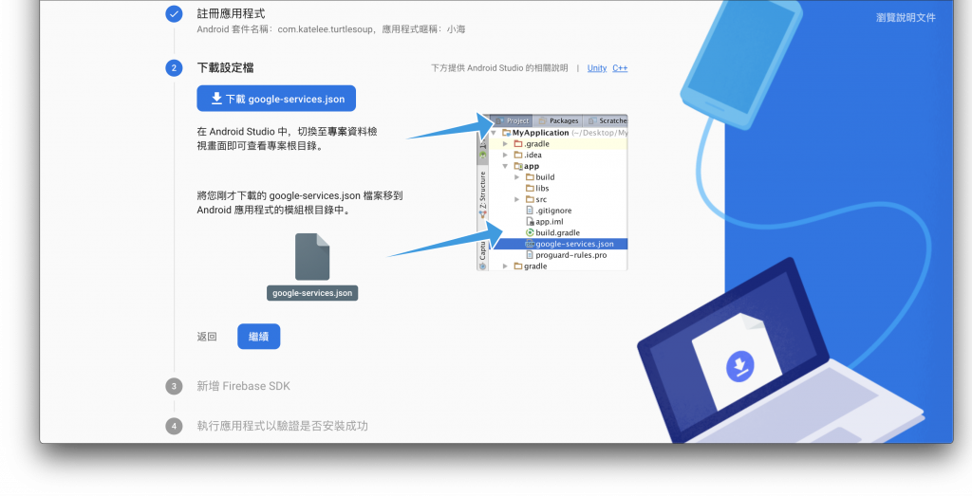Expand step 4 執行應用程式以驗證是否安裝成功
This screenshot has height=496, width=972.
click(x=282, y=426)
